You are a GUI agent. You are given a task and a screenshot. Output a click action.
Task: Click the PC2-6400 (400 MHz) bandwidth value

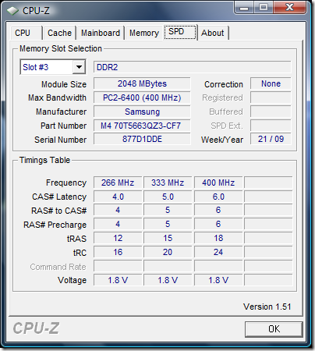(142, 97)
